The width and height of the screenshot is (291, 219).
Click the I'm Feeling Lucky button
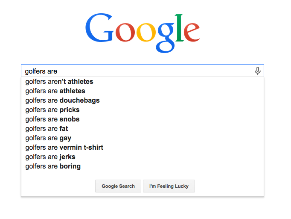[169, 186]
